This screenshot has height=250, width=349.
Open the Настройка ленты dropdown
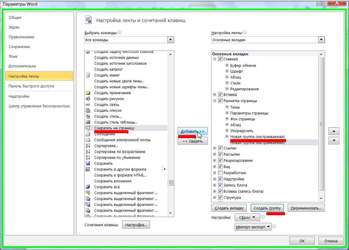[x=321, y=40]
